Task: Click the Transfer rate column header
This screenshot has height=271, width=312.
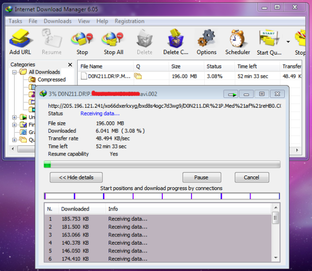Action: click(x=291, y=66)
